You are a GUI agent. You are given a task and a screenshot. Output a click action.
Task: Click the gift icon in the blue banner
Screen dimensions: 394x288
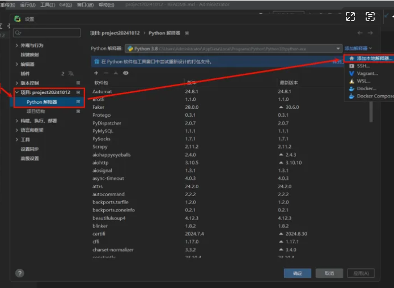(x=96, y=62)
